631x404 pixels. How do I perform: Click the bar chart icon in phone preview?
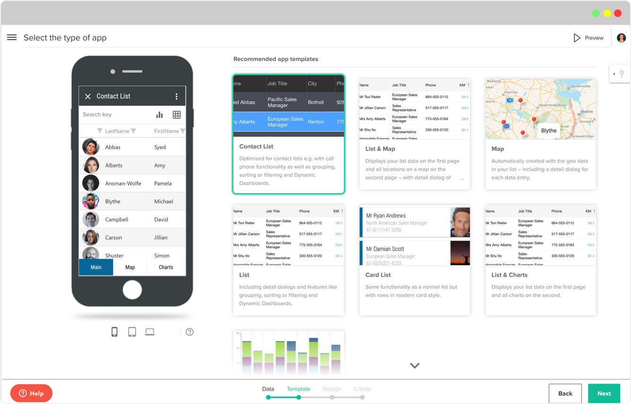160,115
